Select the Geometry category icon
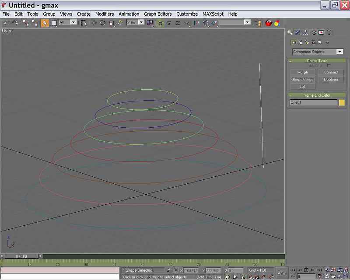350x280 pixels. pyautogui.click(x=294, y=42)
